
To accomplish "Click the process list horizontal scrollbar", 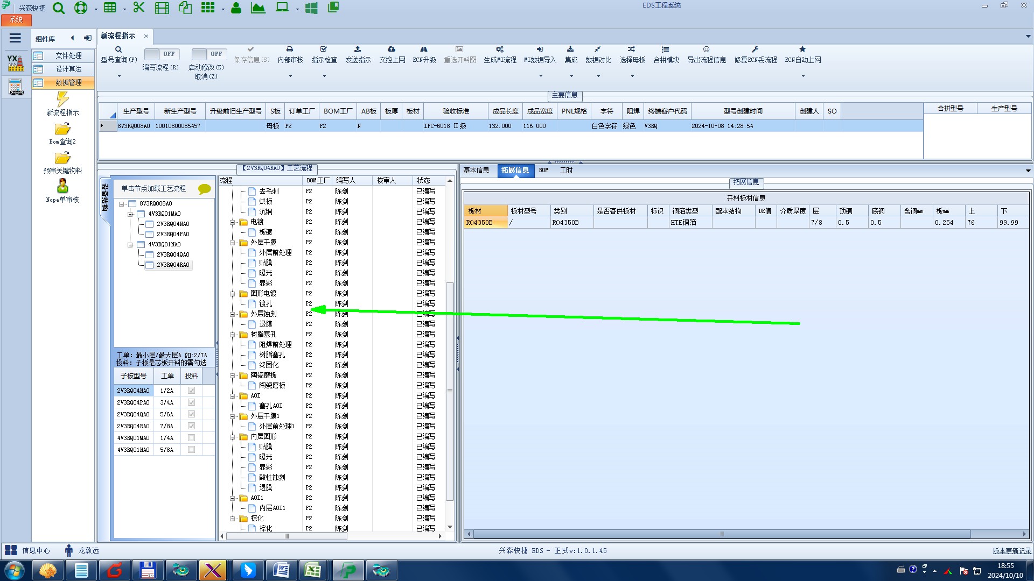I will pyautogui.click(x=287, y=536).
